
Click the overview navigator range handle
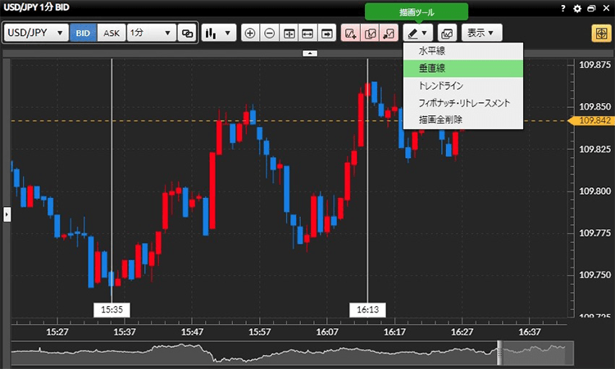point(499,353)
